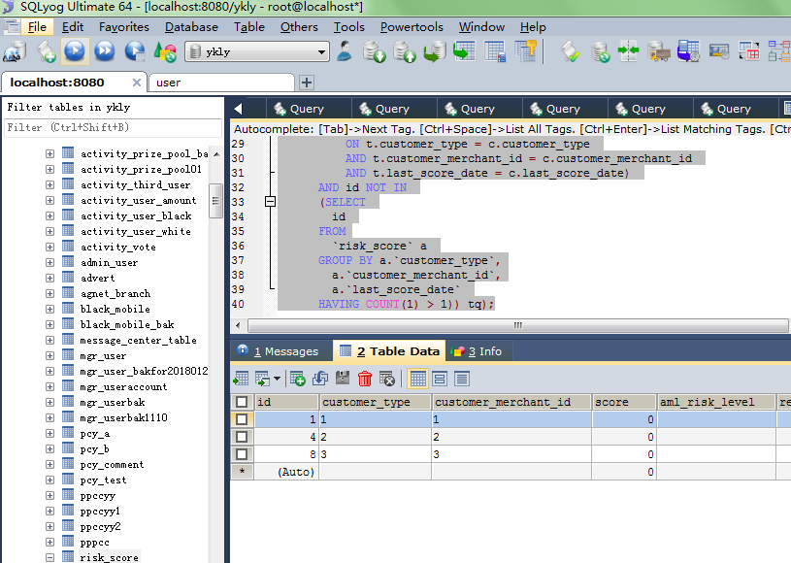Click the table and truck toolbar icon
This screenshot has height=563, width=791.
pos(659,51)
